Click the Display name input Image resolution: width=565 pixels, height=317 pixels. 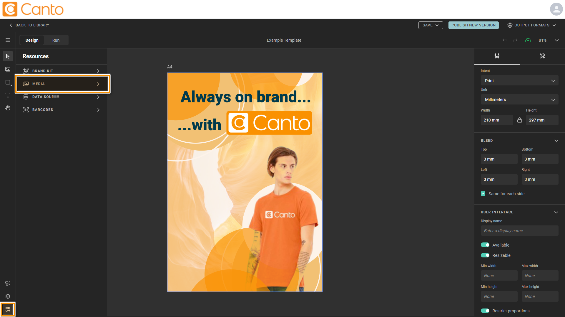click(x=520, y=231)
